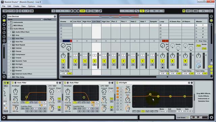
Task: Open the 1 Bar quantization menu
Action: click(x=95, y=11)
